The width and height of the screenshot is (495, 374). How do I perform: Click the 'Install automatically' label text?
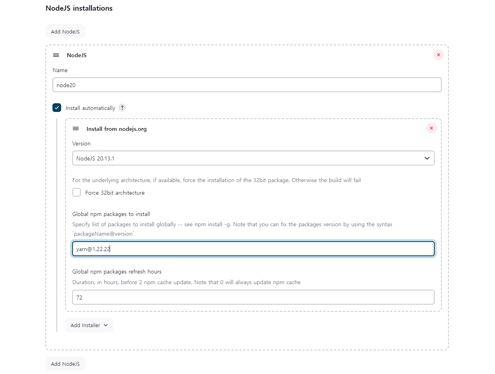pyautogui.click(x=90, y=108)
